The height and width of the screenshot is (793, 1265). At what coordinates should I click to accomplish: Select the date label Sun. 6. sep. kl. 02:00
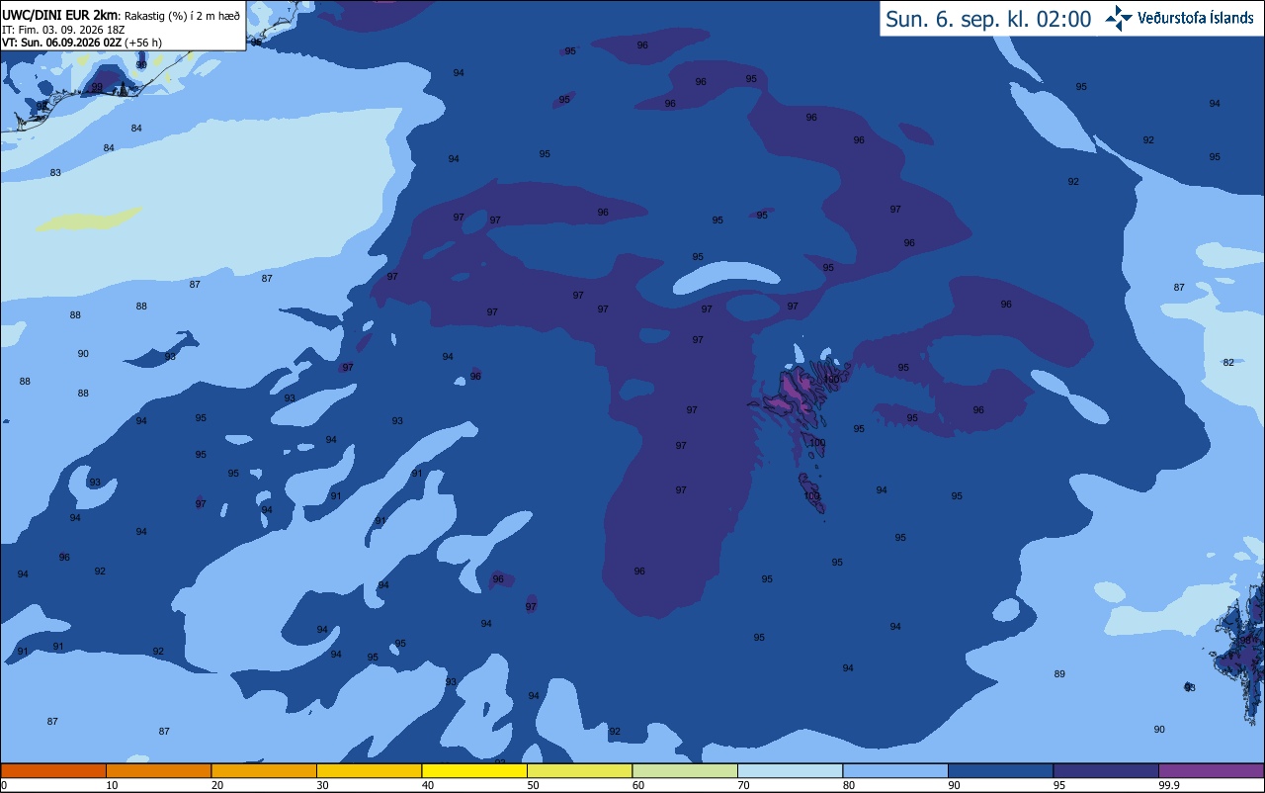pos(988,19)
